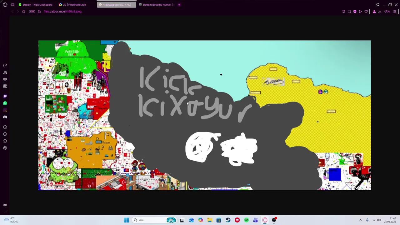Switch to Stream - Kick Dashboard tab

coord(35,5)
